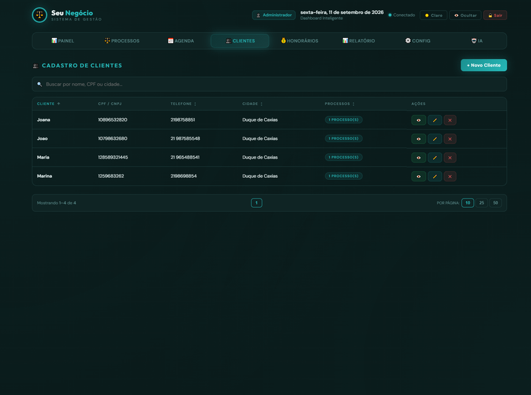Open the IA assistant tab
531x395 pixels.
pyautogui.click(x=477, y=40)
